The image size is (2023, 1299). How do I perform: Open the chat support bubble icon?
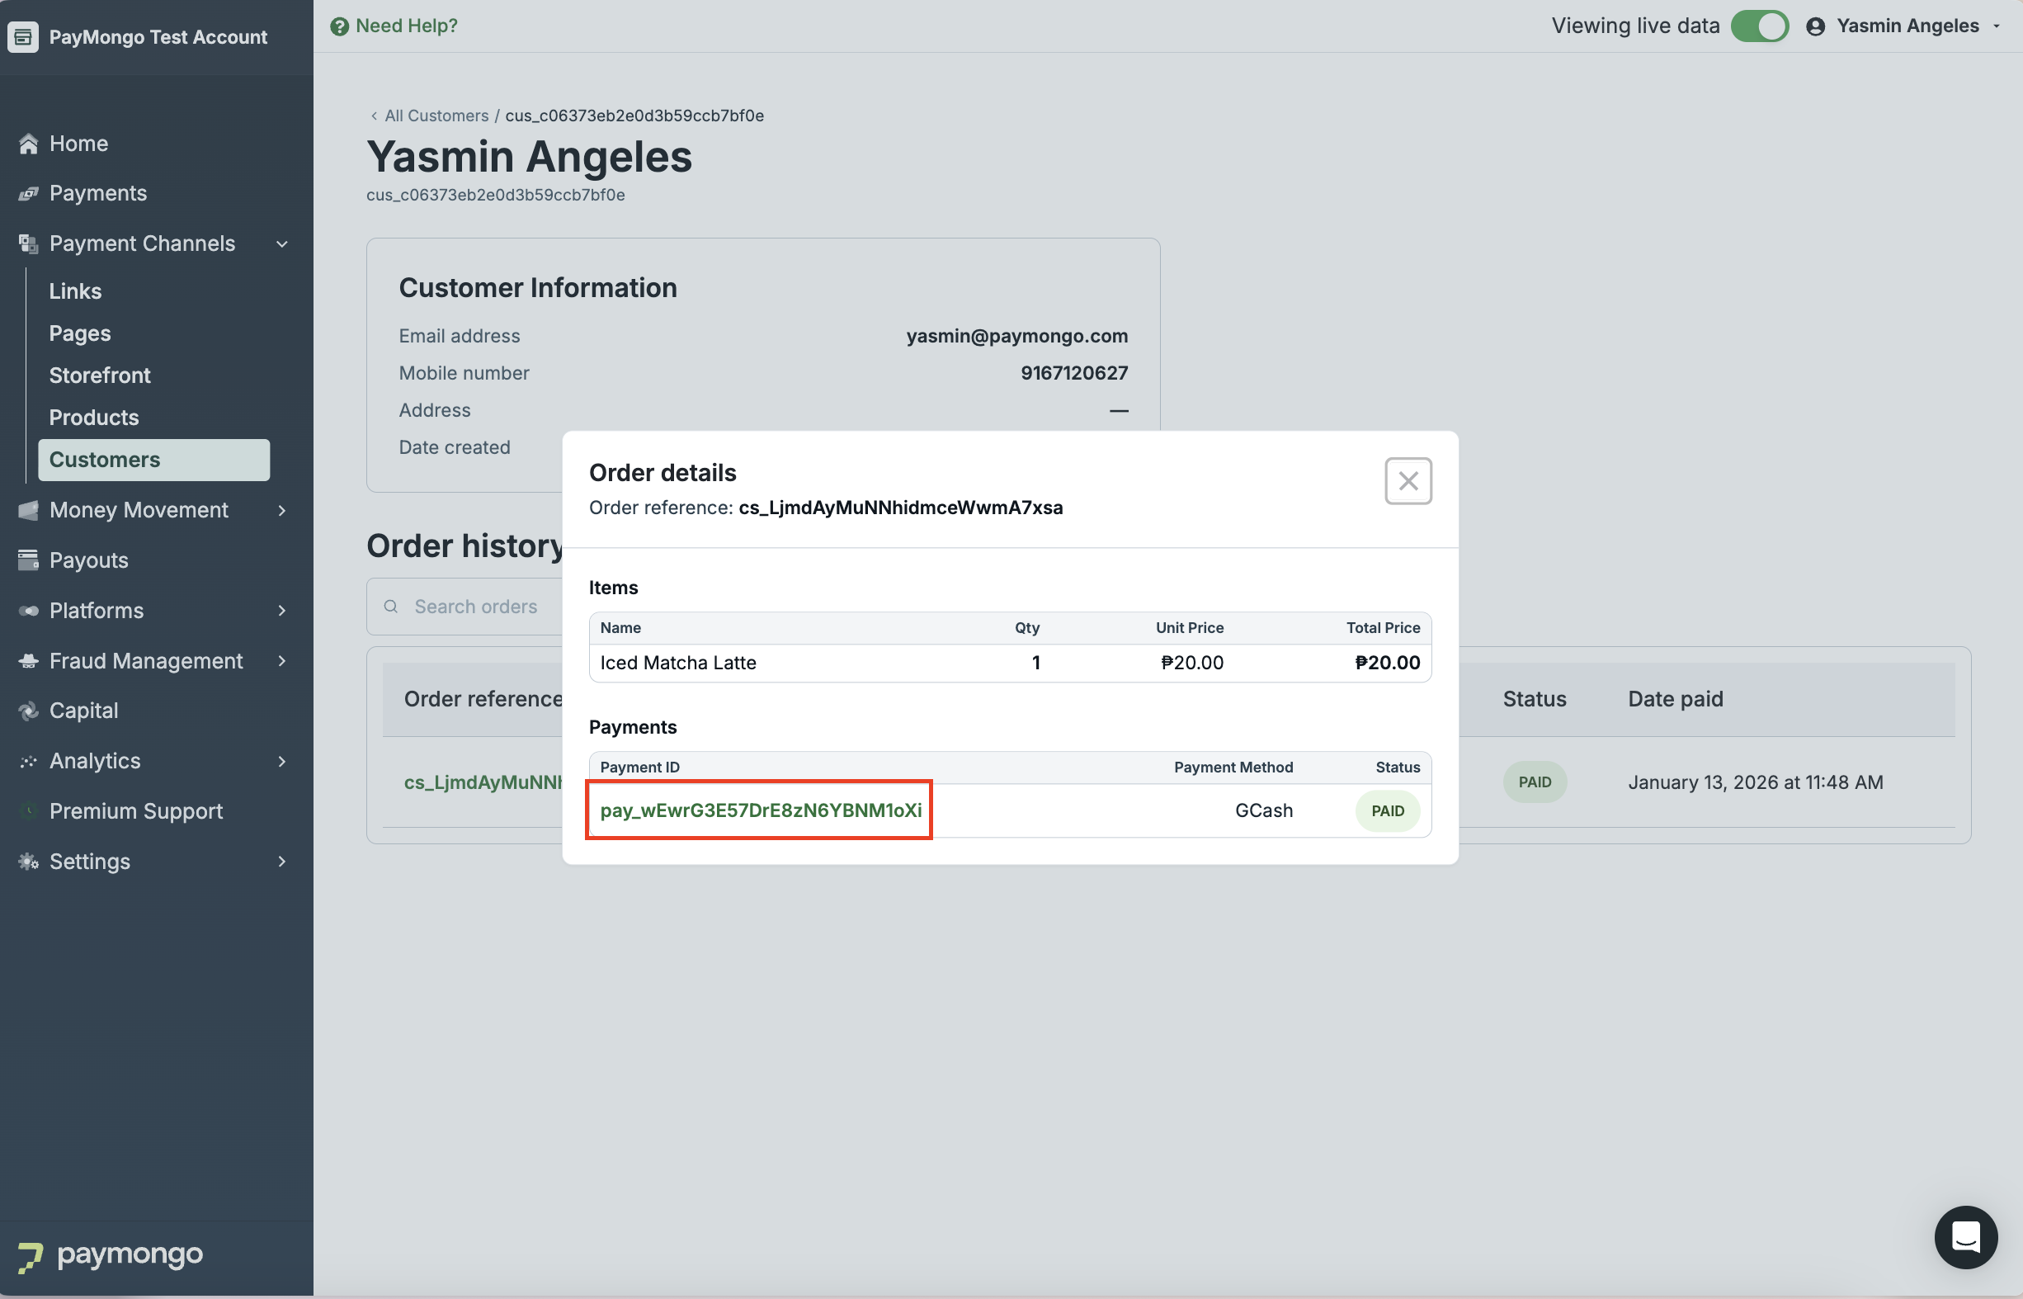pos(1965,1237)
